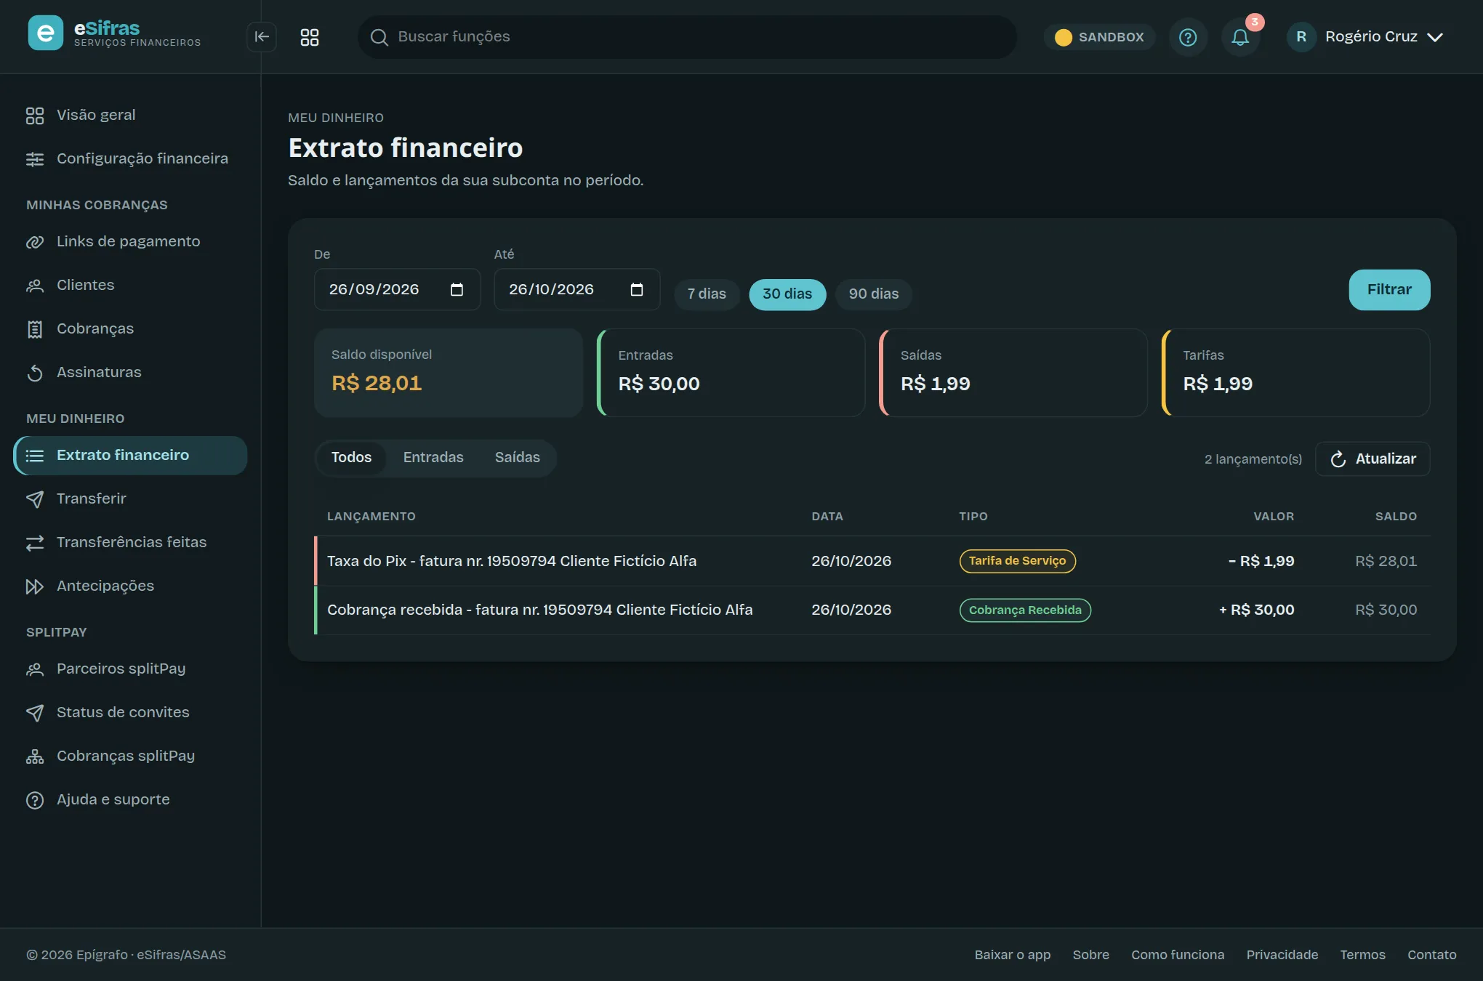Open Até date calendar picker icon
1483x981 pixels.
(x=637, y=290)
